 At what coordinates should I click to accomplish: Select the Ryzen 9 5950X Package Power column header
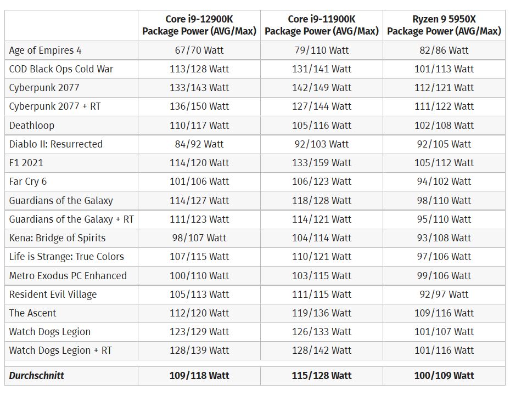(x=444, y=25)
